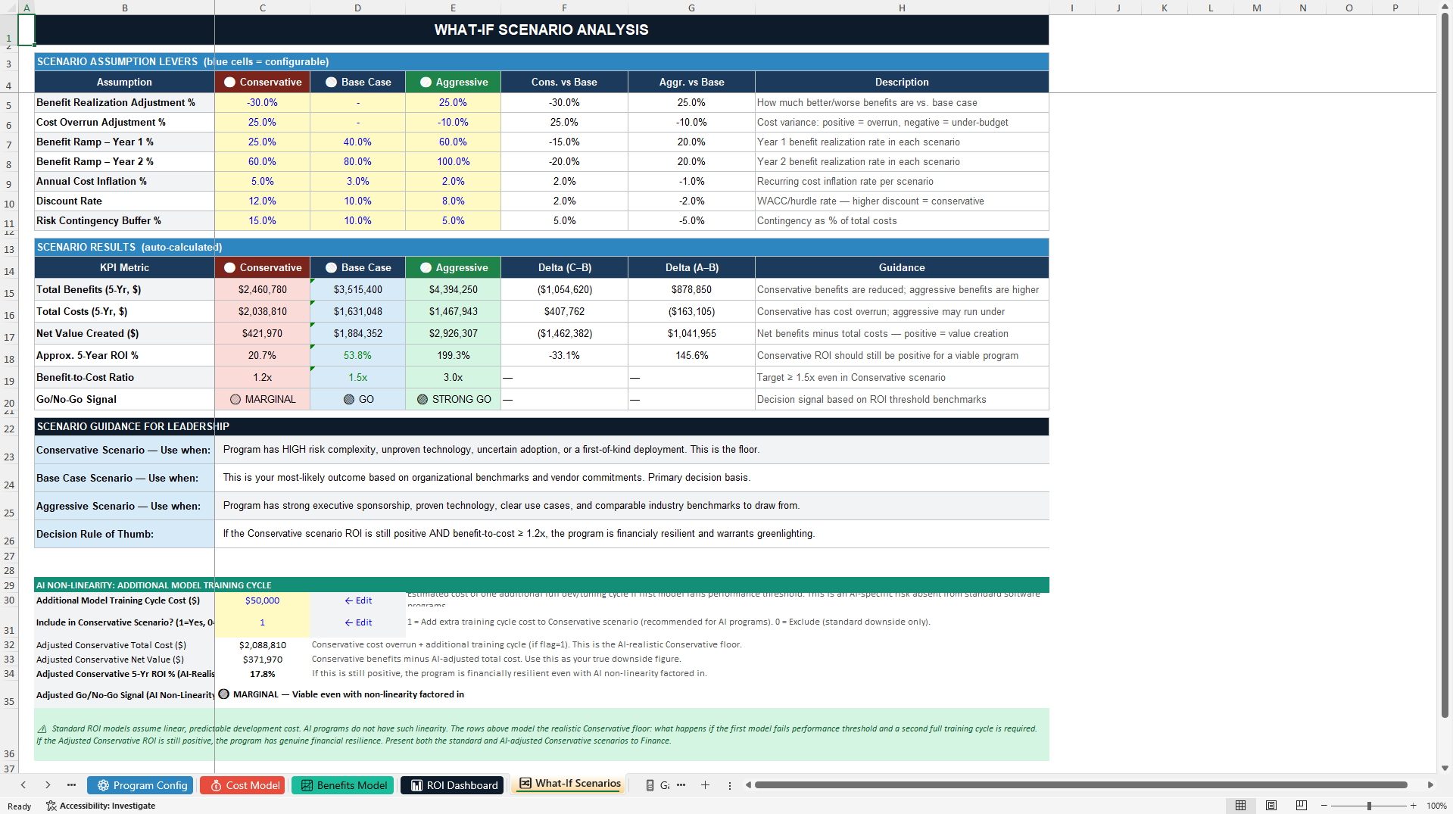The height and width of the screenshot is (814, 1453).
Task: Switch to Normal view icon
Action: pos(1240,806)
